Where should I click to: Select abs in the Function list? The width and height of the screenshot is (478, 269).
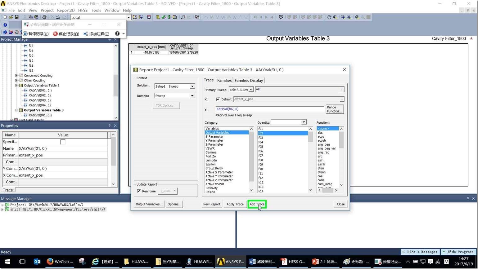320,133
